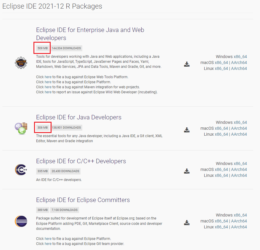Download macOS AArch64 for C/C++ Developers package

[x=239, y=169]
